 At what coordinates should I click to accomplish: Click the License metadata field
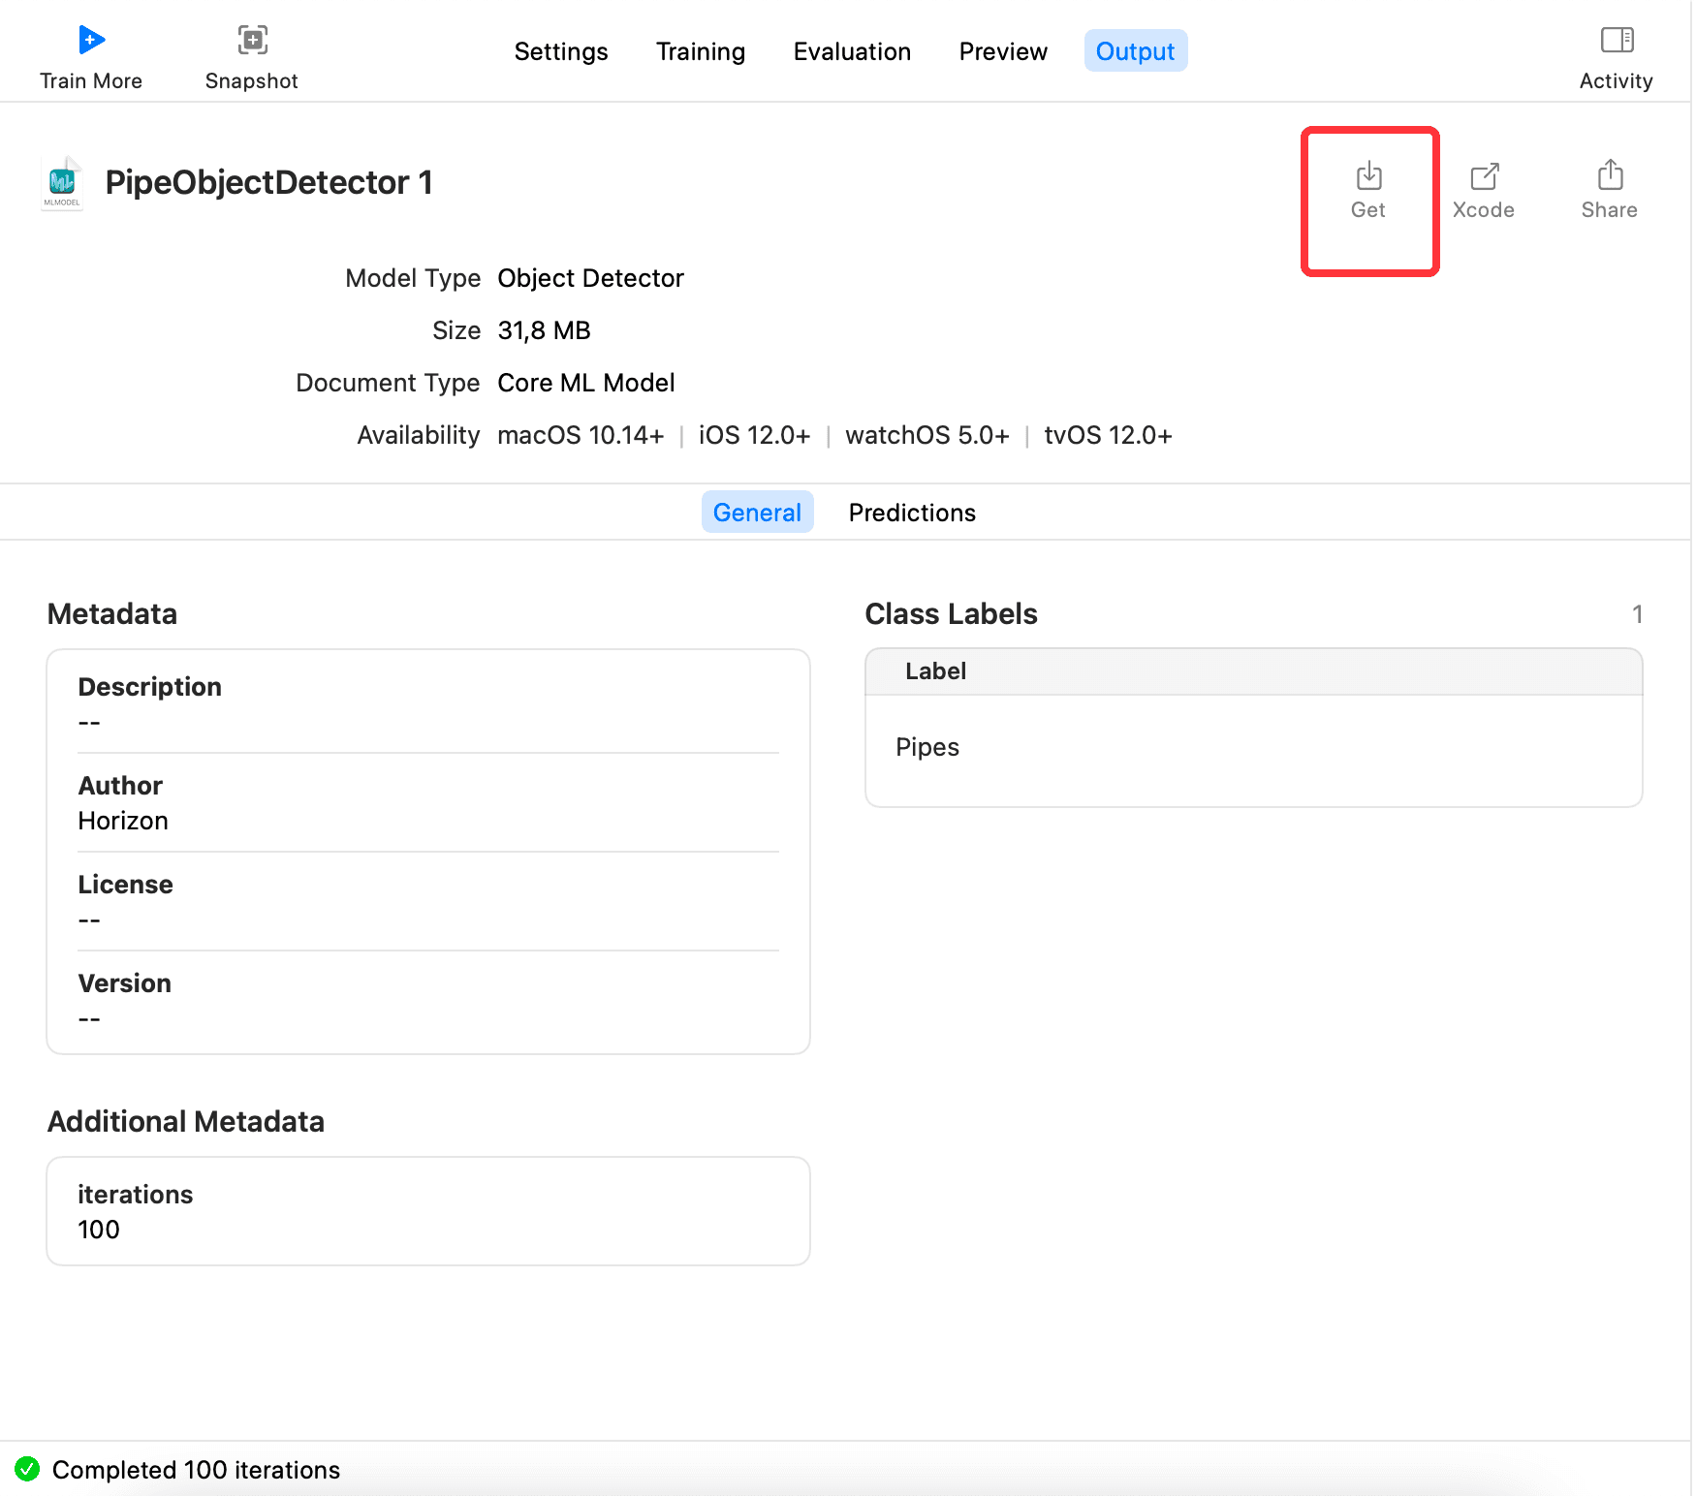[x=428, y=901]
